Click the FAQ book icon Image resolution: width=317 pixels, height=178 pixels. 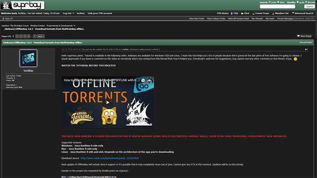[x=232, y=14]
